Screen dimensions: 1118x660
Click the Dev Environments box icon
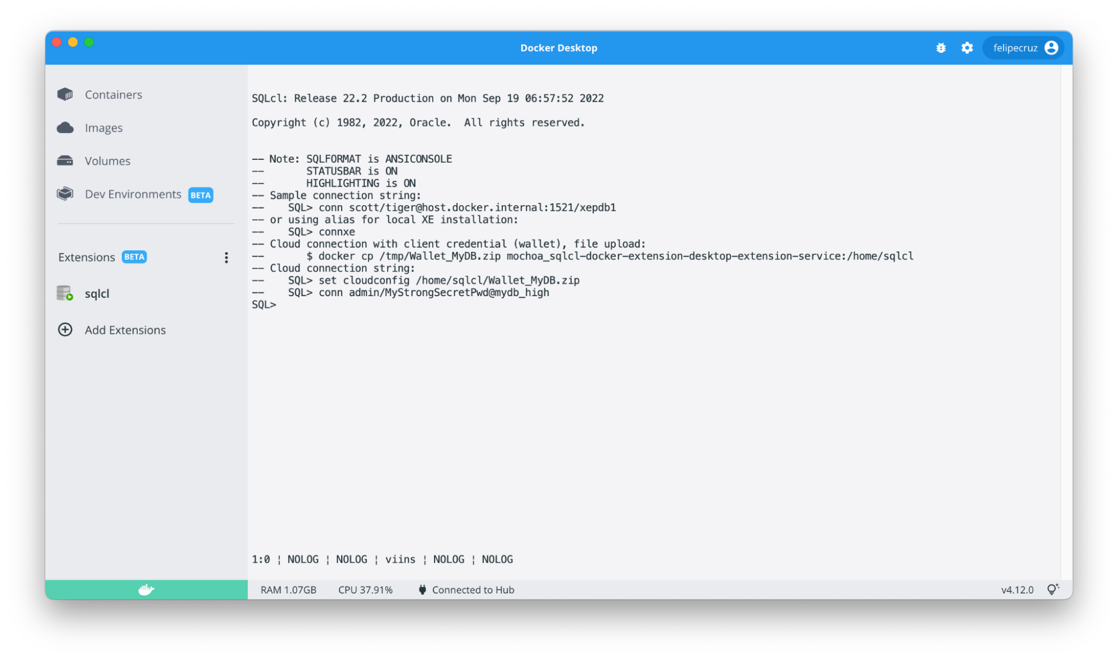[x=65, y=194]
